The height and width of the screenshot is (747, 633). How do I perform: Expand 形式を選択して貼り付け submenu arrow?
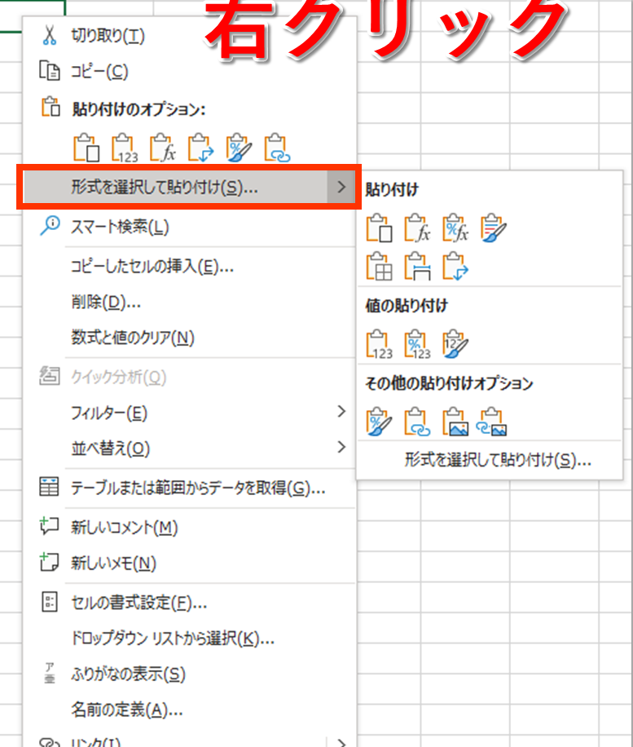pyautogui.click(x=341, y=188)
